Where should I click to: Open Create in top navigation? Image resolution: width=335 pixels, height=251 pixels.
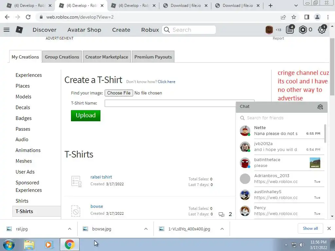121,30
